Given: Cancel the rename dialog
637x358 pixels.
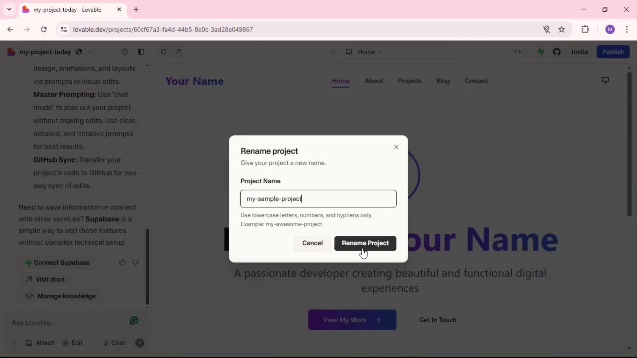Looking at the screenshot, I should coord(312,243).
